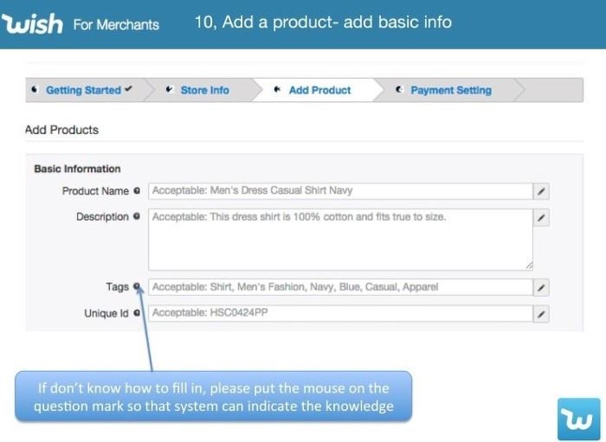Click the 'Add Products' heading

61,130
